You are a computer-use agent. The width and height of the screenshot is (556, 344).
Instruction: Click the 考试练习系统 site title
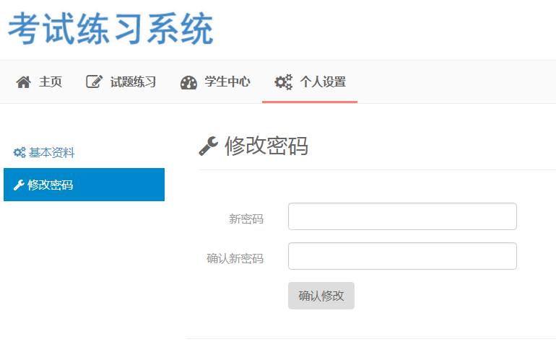click(x=110, y=28)
